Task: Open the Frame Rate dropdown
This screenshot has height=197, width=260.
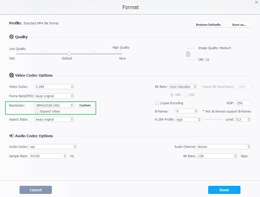Action: pyautogui.click(x=54, y=96)
